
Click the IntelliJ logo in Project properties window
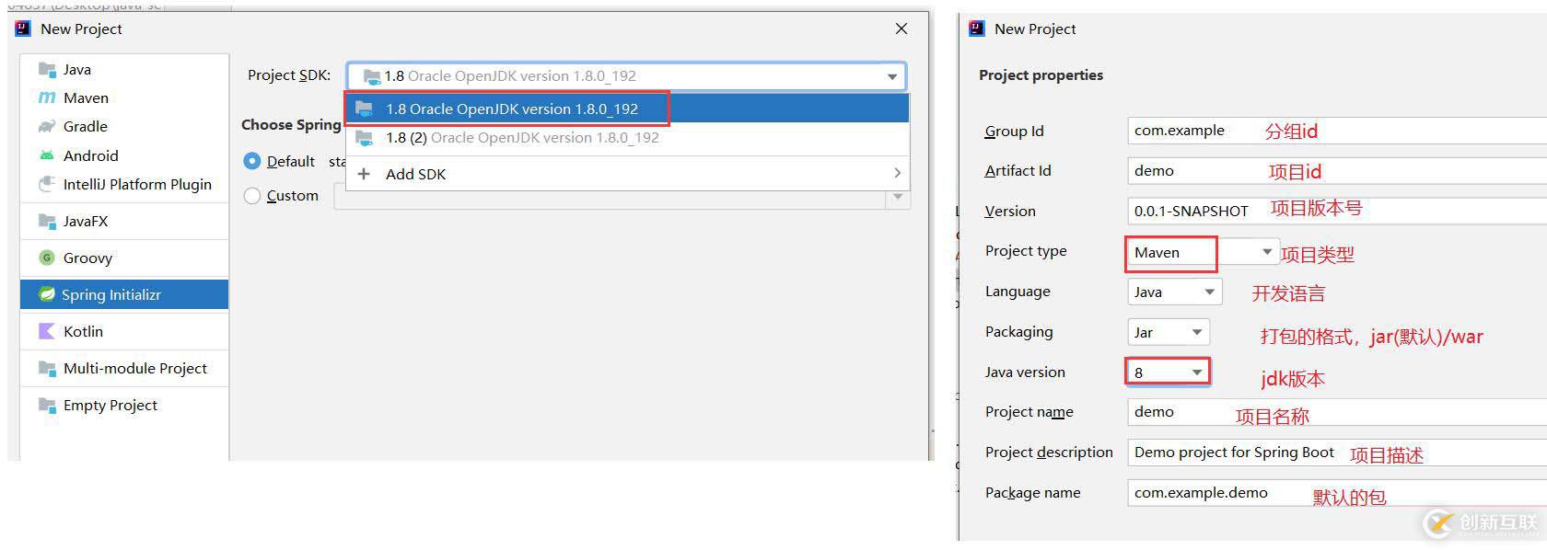(977, 29)
